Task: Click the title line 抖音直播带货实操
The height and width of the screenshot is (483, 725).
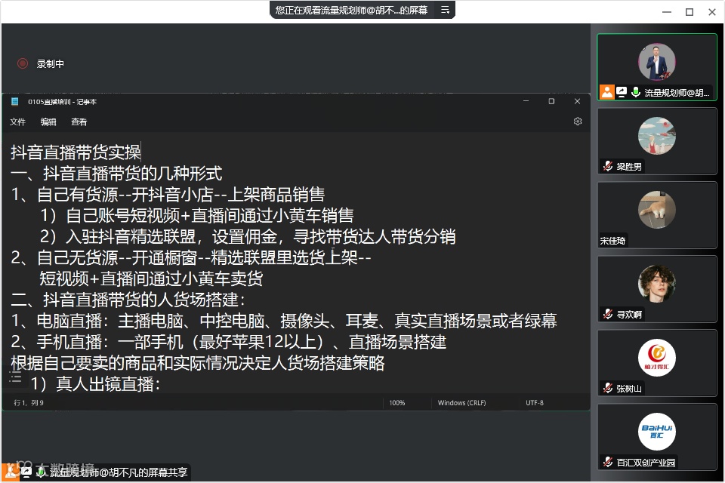Action: click(x=76, y=152)
